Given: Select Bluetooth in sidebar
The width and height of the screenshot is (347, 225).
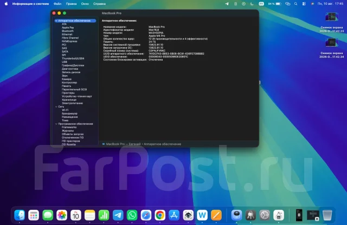Looking at the screenshot, I should [68, 31].
